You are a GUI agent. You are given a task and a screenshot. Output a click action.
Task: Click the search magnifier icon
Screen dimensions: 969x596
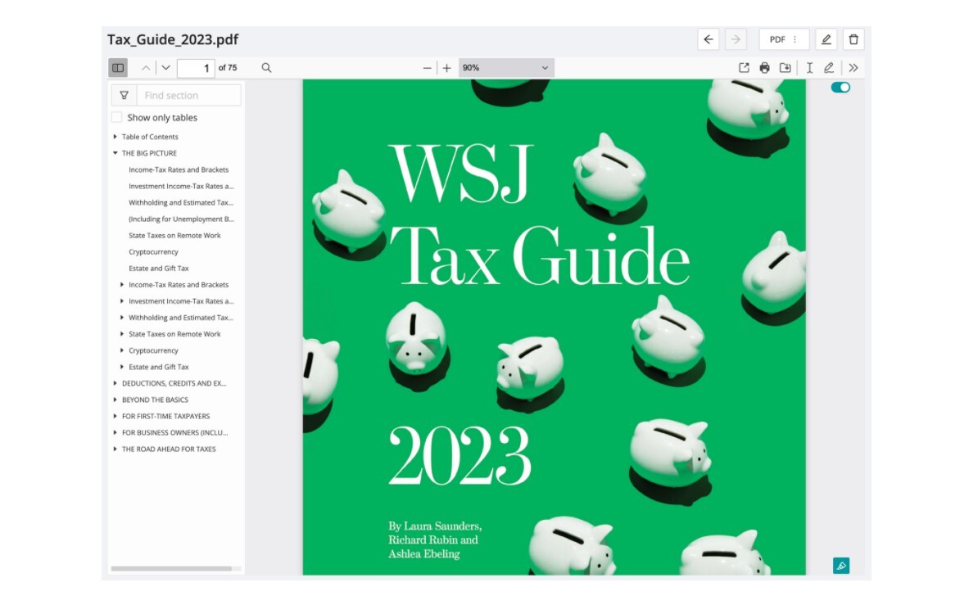tap(266, 68)
